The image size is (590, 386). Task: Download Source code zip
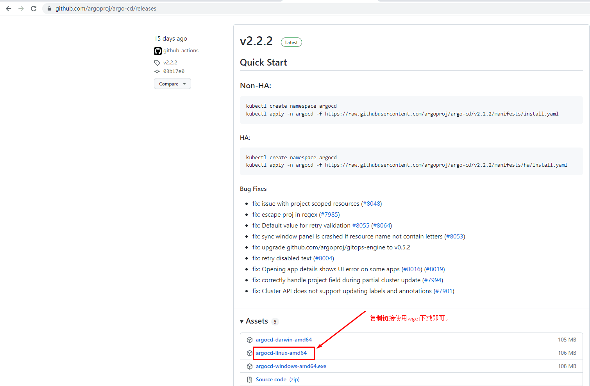coord(278,379)
